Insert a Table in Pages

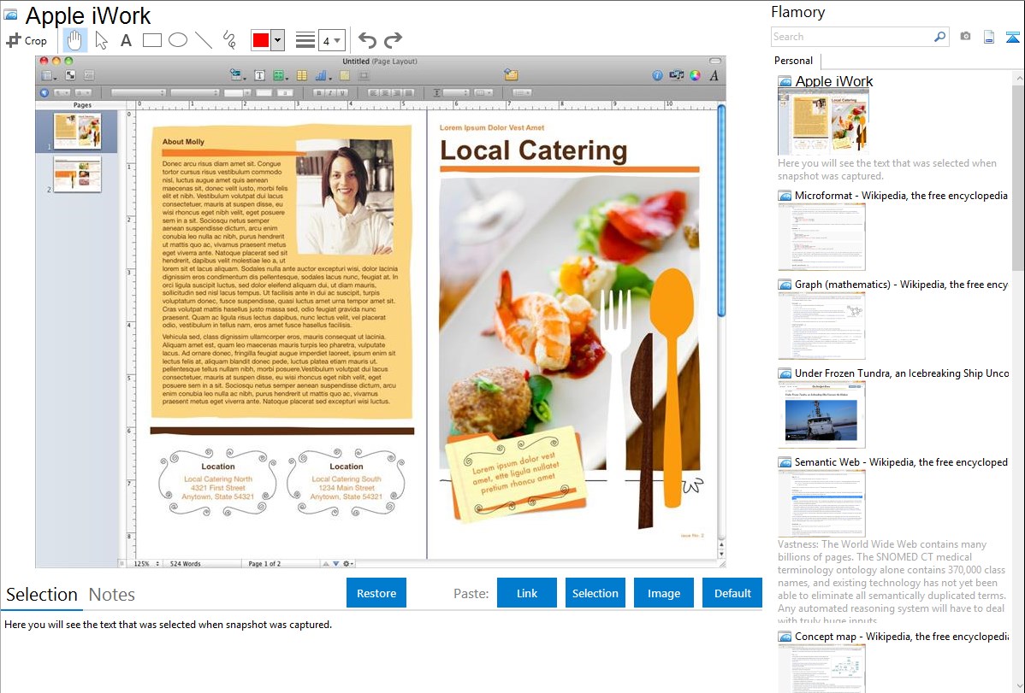[301, 76]
